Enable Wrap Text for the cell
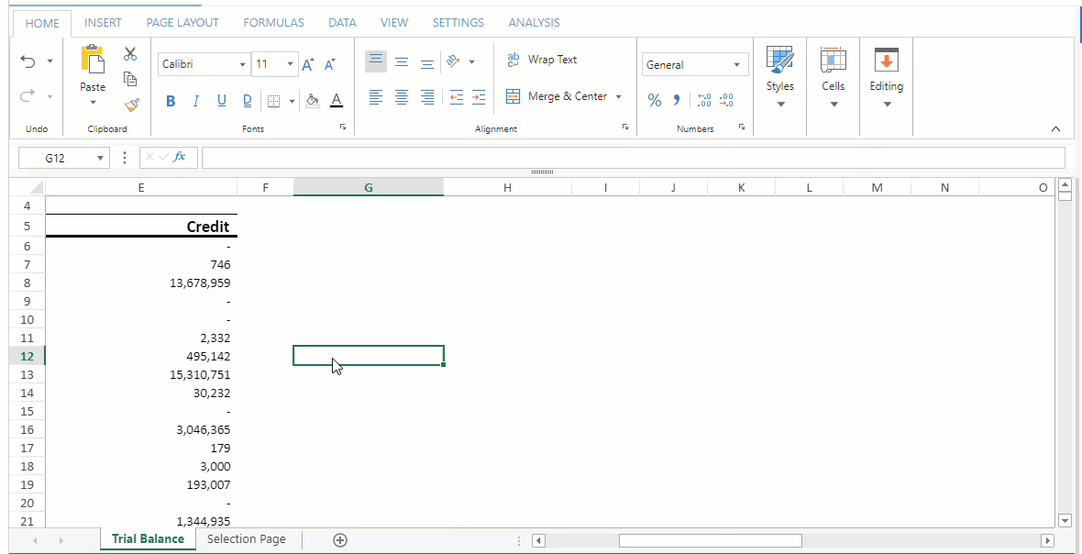 [539, 59]
